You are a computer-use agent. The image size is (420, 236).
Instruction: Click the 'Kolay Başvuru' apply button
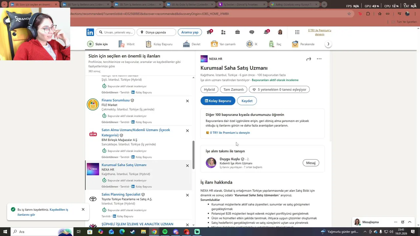point(218,101)
